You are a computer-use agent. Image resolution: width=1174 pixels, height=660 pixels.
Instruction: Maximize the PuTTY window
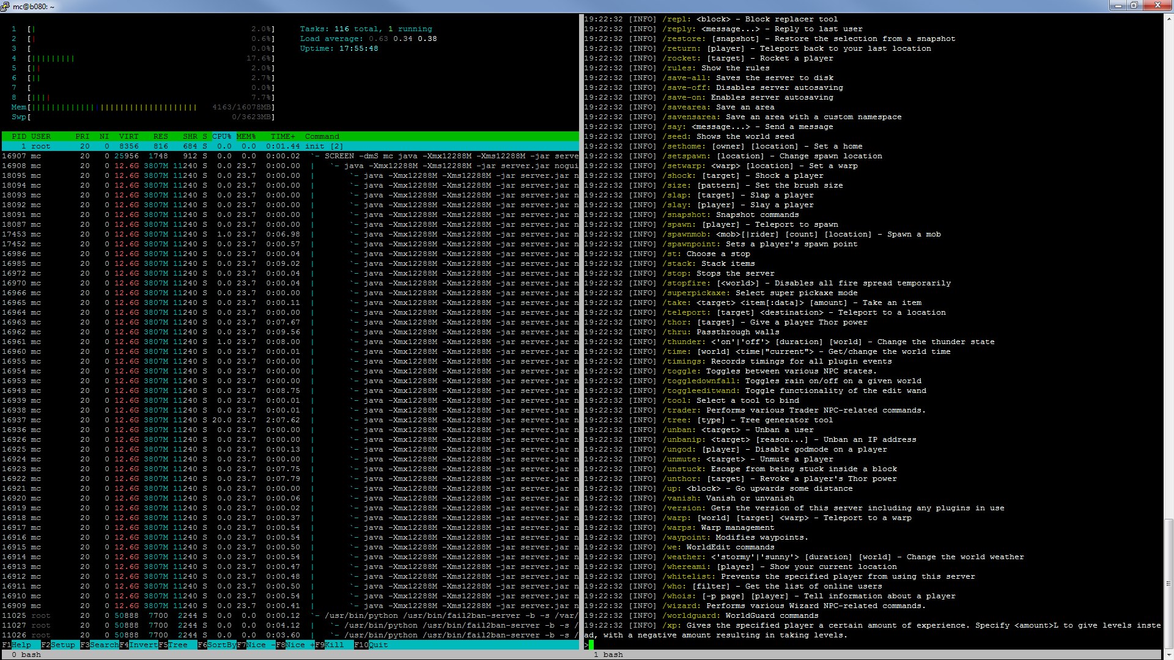[x=1134, y=5]
